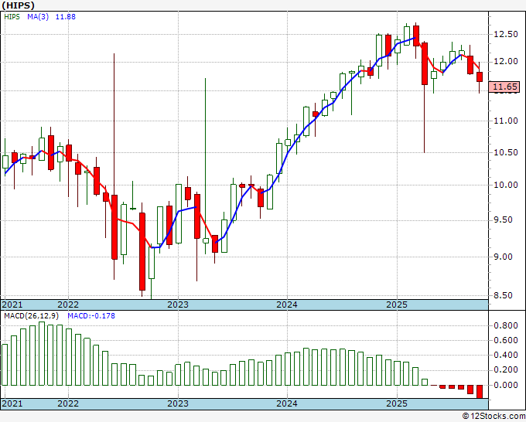Image resolution: width=526 pixels, height=422 pixels.
Task: Click the 11.00 price axis label
Action: pos(506,121)
